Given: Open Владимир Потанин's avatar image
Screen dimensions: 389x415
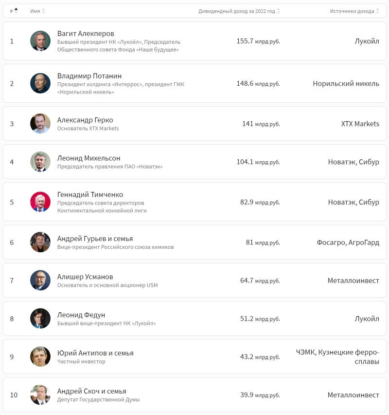Looking at the screenshot, I should click(x=40, y=83).
